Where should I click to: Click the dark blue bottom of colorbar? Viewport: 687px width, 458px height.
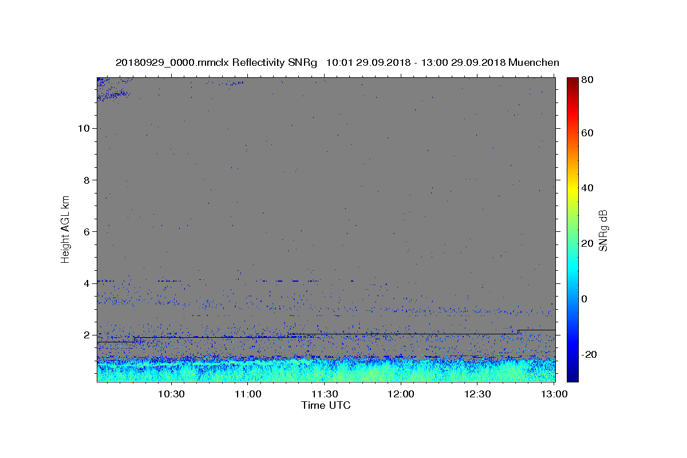tap(573, 377)
